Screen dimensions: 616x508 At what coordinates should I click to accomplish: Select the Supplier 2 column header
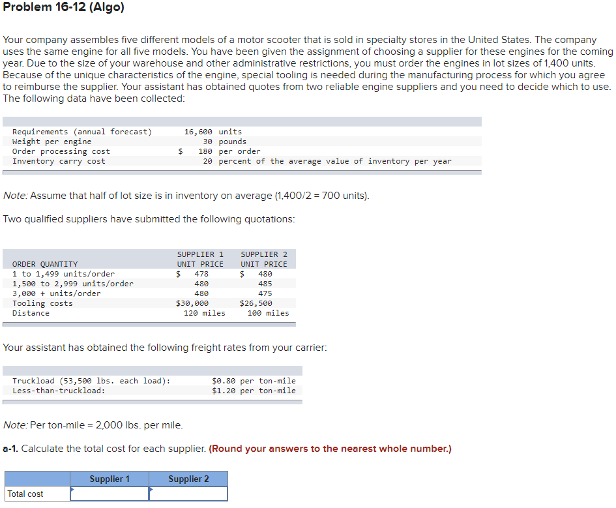188,478
